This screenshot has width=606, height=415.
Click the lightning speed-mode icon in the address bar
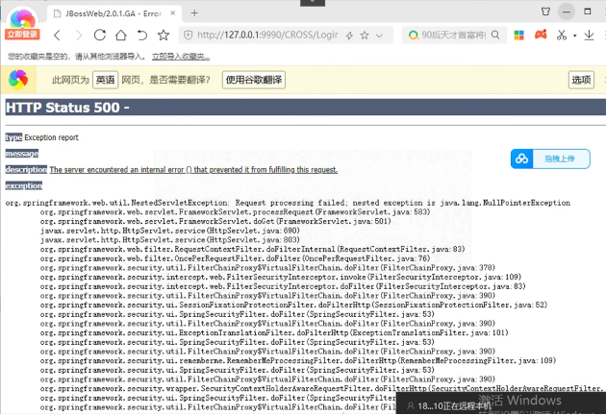pyautogui.click(x=349, y=36)
